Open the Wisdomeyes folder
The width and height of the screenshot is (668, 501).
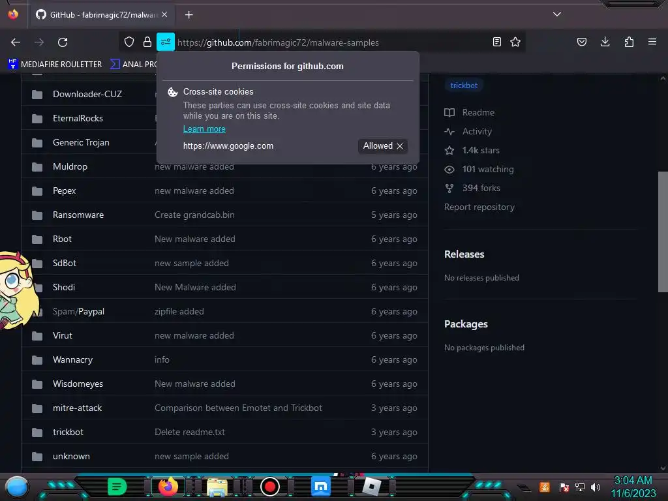pos(78,384)
